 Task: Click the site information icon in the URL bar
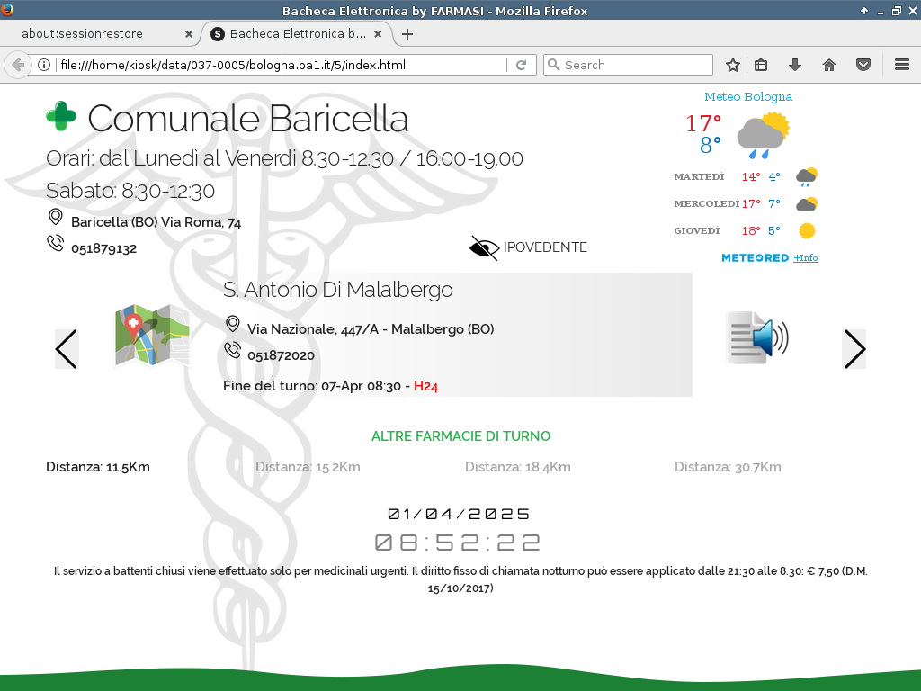[x=43, y=65]
